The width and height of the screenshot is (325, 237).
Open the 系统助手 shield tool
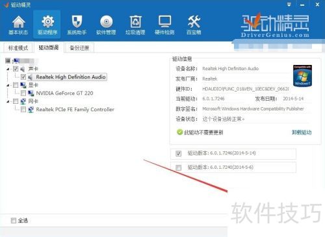click(77, 25)
